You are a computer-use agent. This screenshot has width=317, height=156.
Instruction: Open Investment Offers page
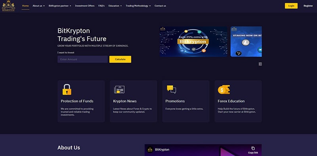tap(85, 6)
